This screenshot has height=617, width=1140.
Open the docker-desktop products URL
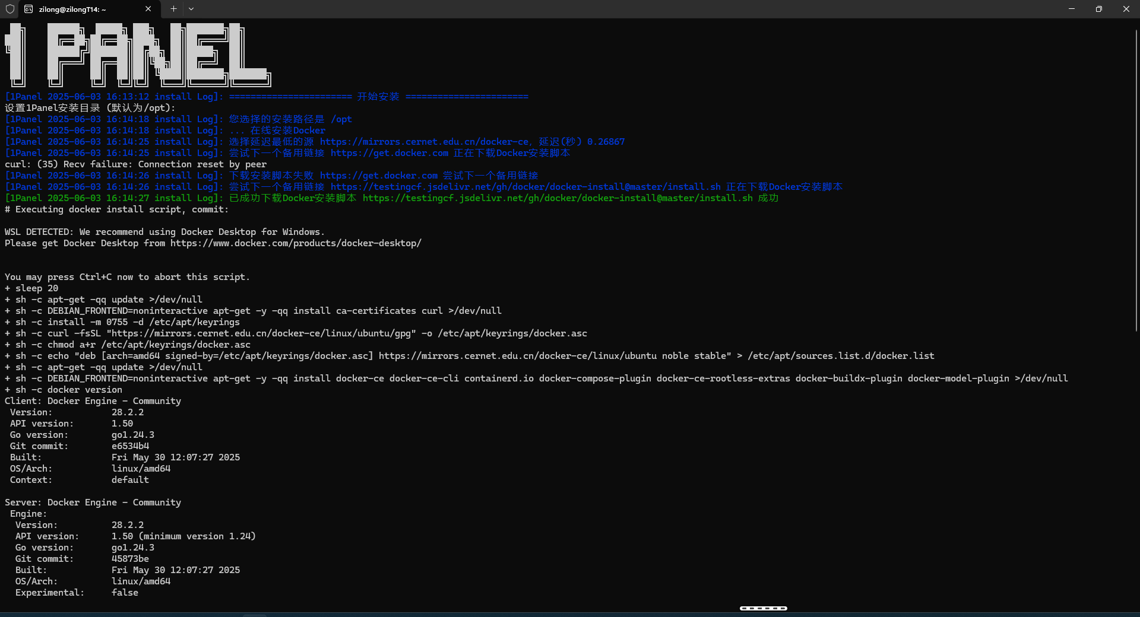tap(296, 243)
